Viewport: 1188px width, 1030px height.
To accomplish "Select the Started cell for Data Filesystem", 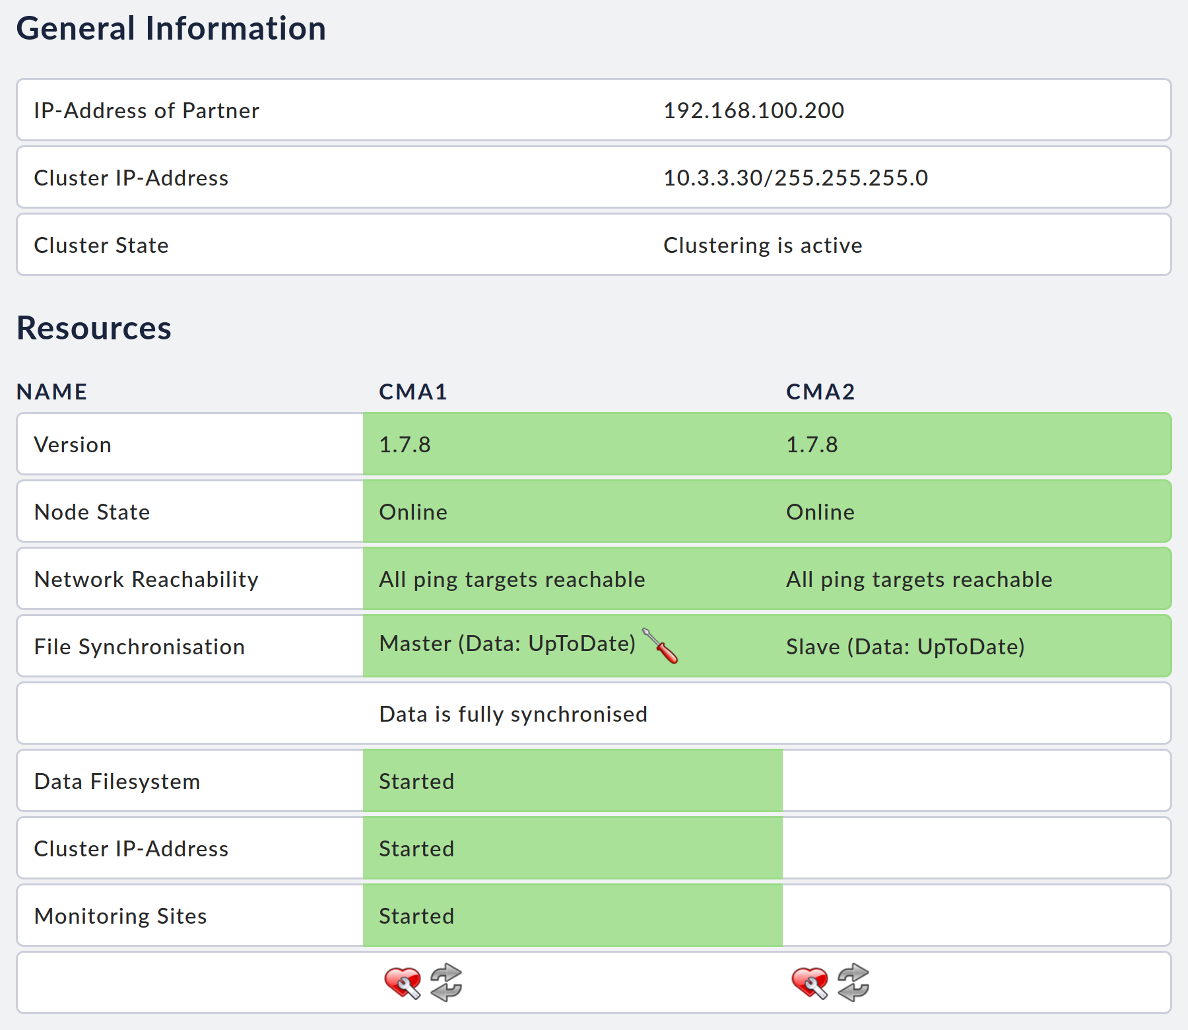I will (x=416, y=781).
